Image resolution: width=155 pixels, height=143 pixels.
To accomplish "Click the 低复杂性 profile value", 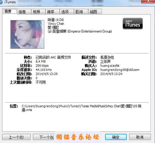I will coord(107,57).
